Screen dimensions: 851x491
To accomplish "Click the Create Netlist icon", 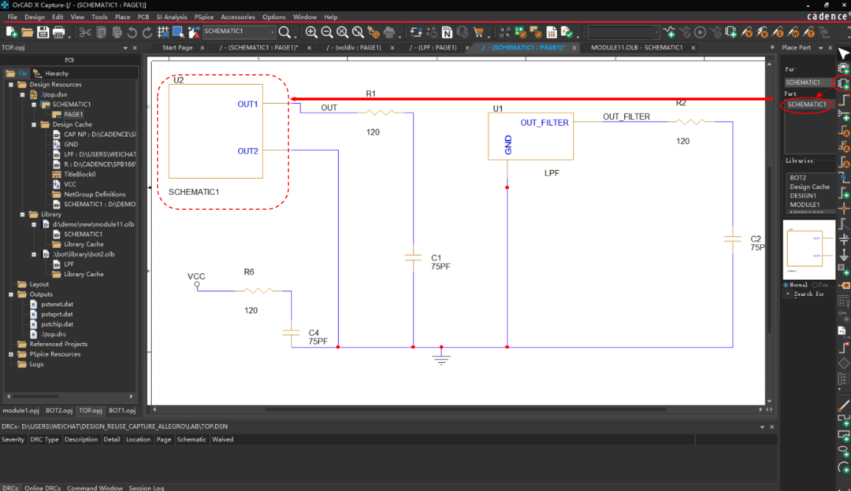I will [448, 32].
